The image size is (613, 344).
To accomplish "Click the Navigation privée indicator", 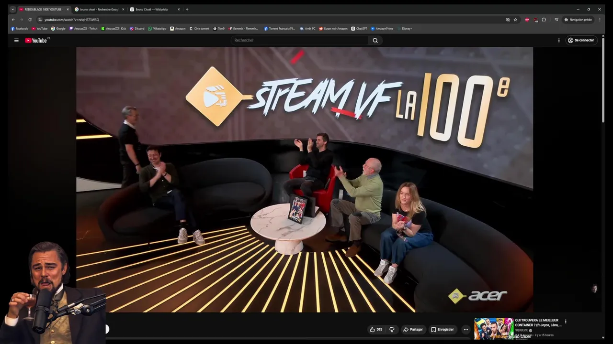I will tap(578, 20).
